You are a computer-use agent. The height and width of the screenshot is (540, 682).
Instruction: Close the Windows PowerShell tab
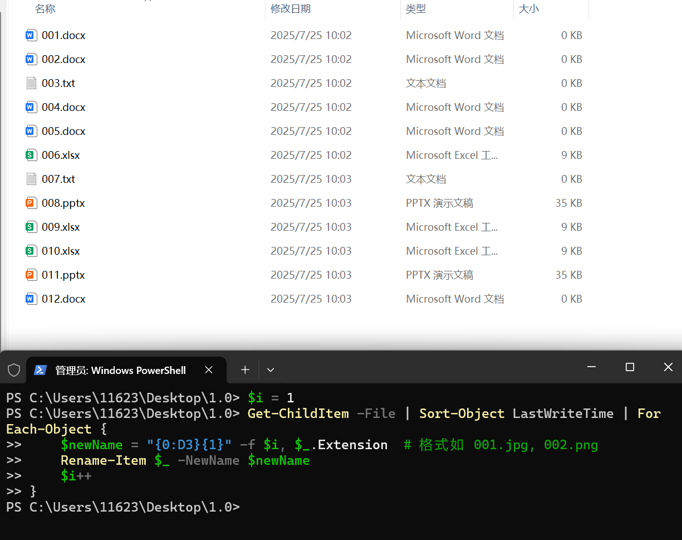tap(209, 369)
